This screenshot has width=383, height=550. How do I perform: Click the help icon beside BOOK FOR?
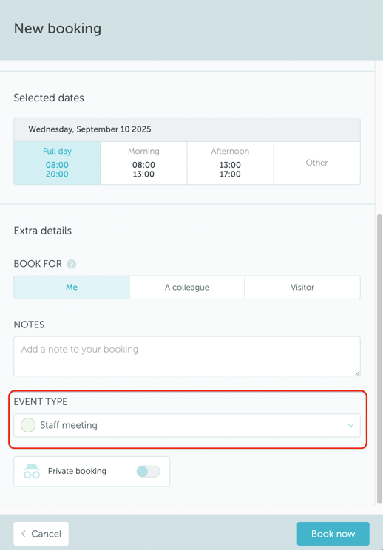pyautogui.click(x=72, y=264)
